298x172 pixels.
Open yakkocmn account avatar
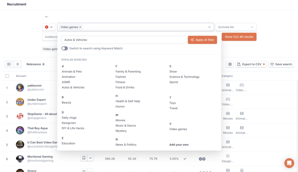click(x=20, y=87)
